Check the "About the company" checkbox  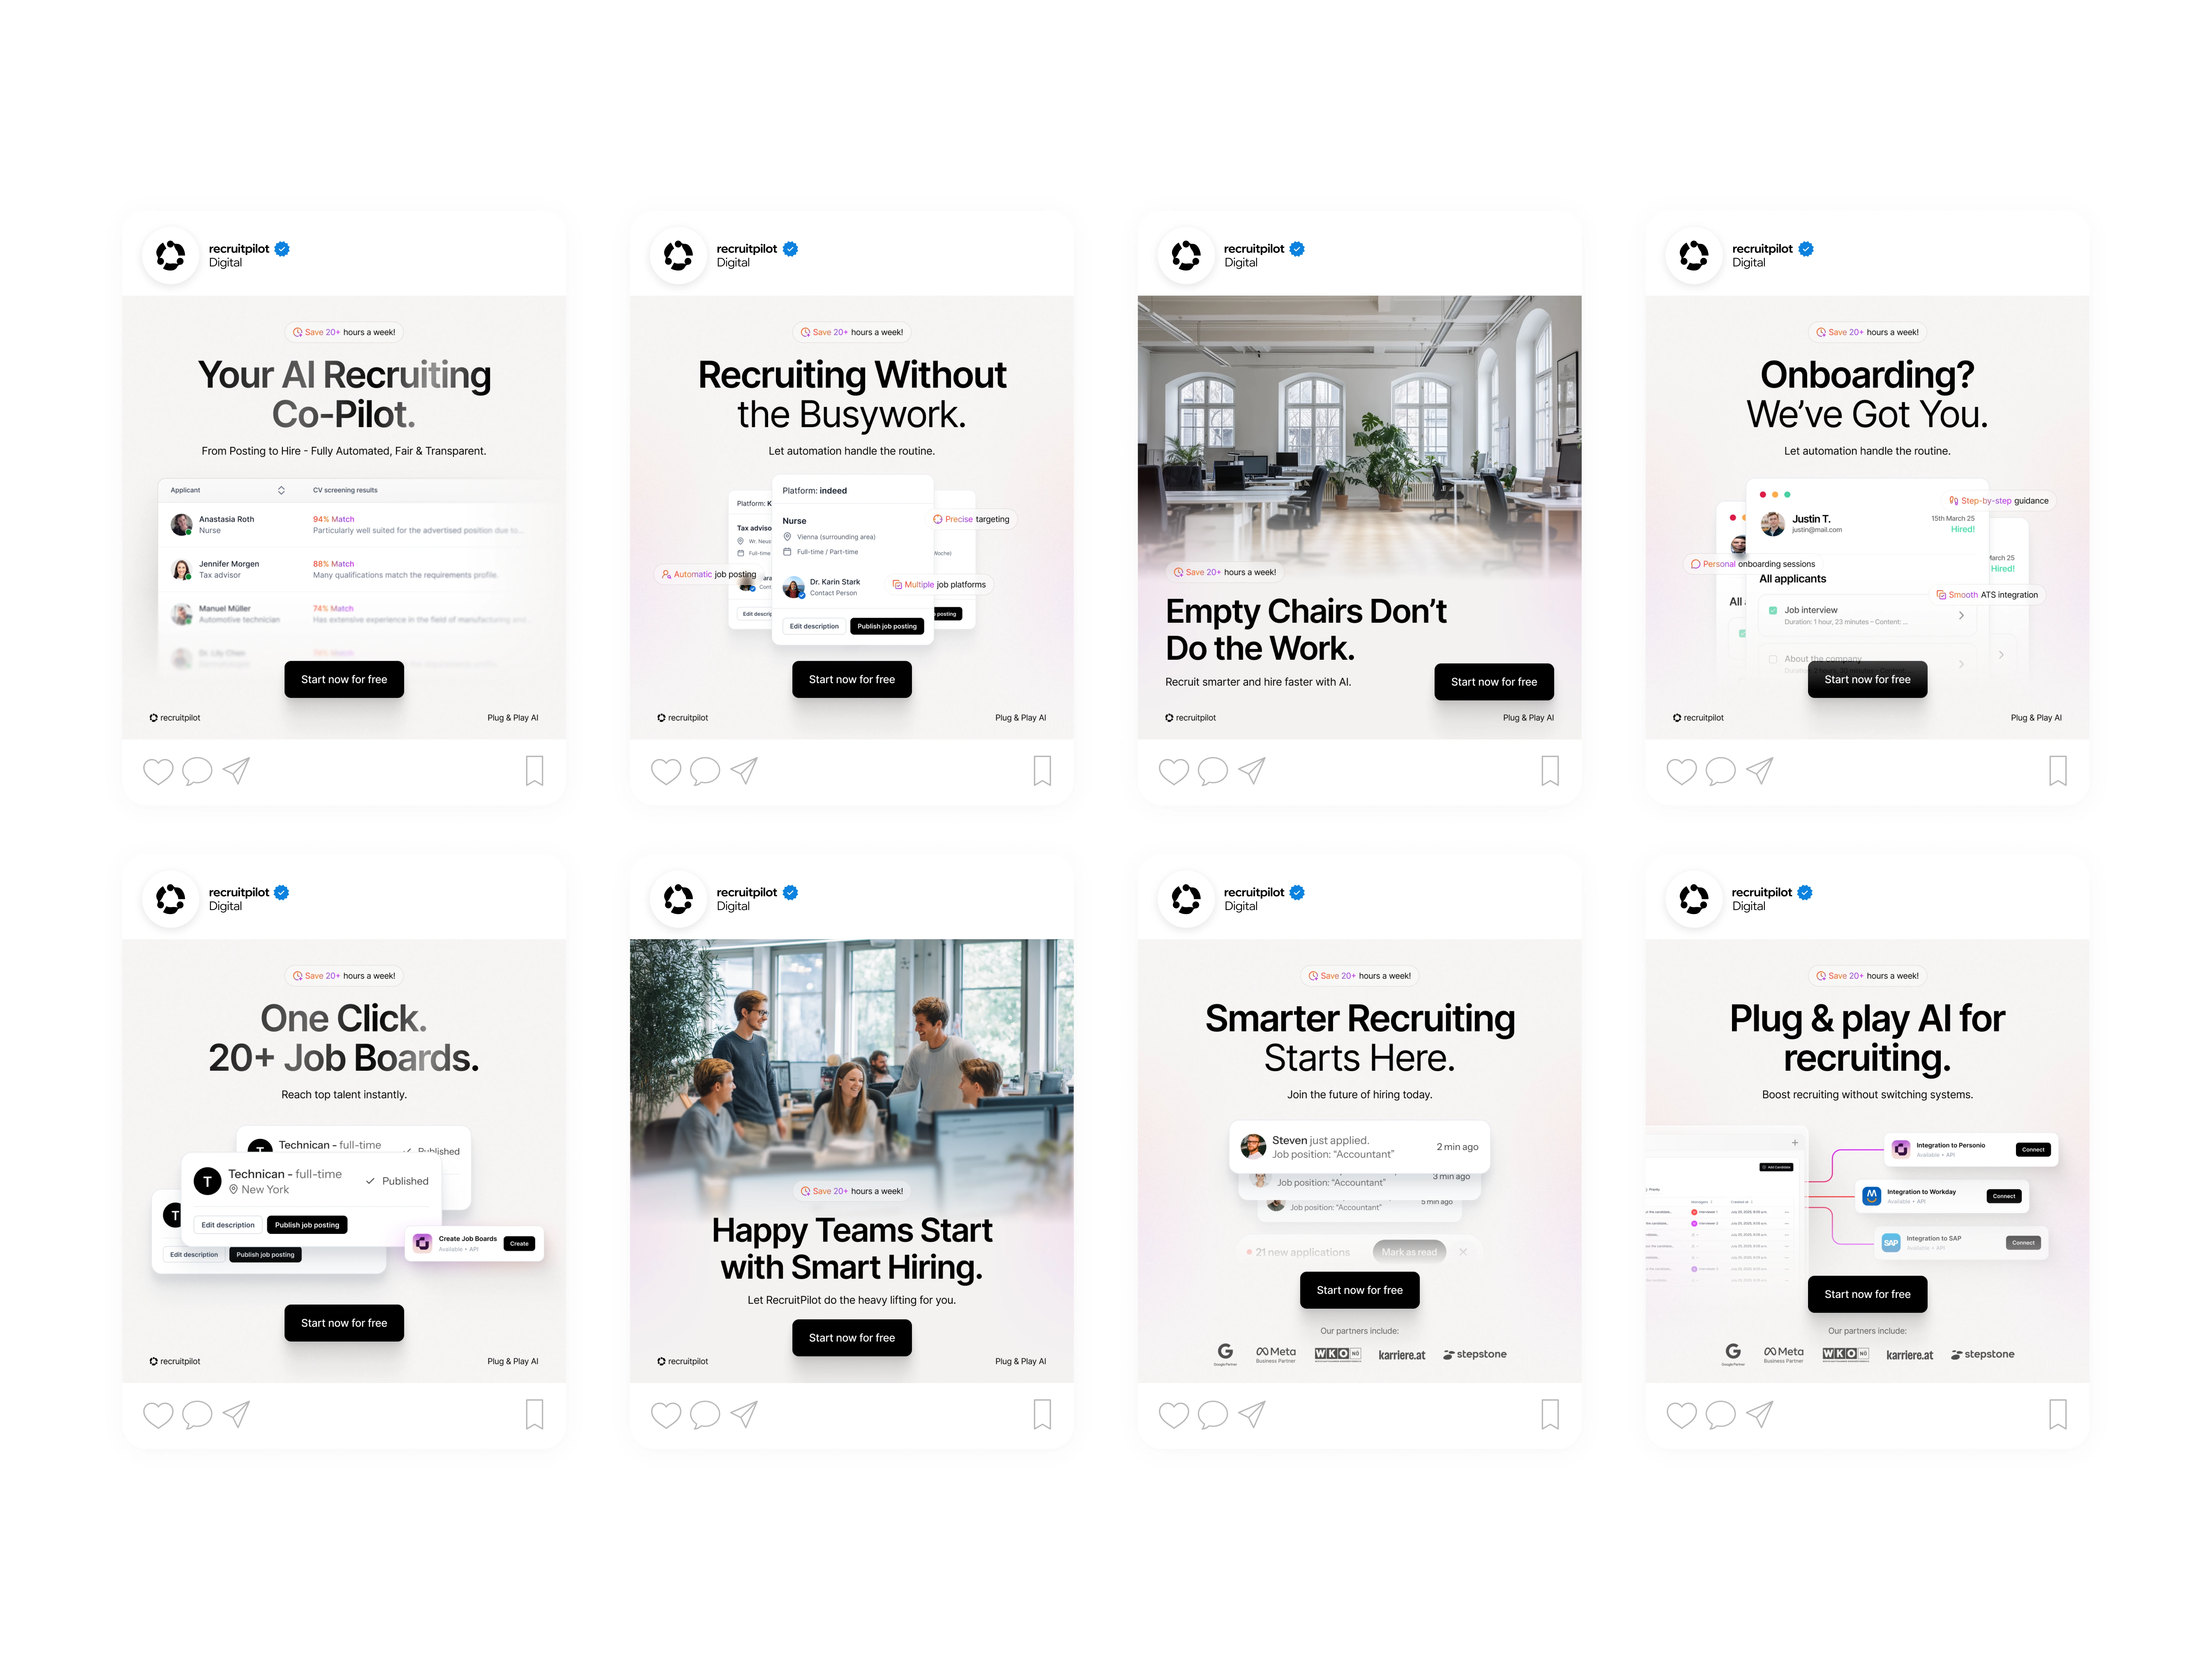(x=1773, y=659)
